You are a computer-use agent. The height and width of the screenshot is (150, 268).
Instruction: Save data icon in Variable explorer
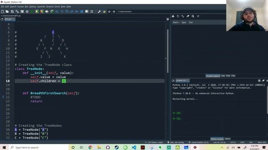click(178, 16)
